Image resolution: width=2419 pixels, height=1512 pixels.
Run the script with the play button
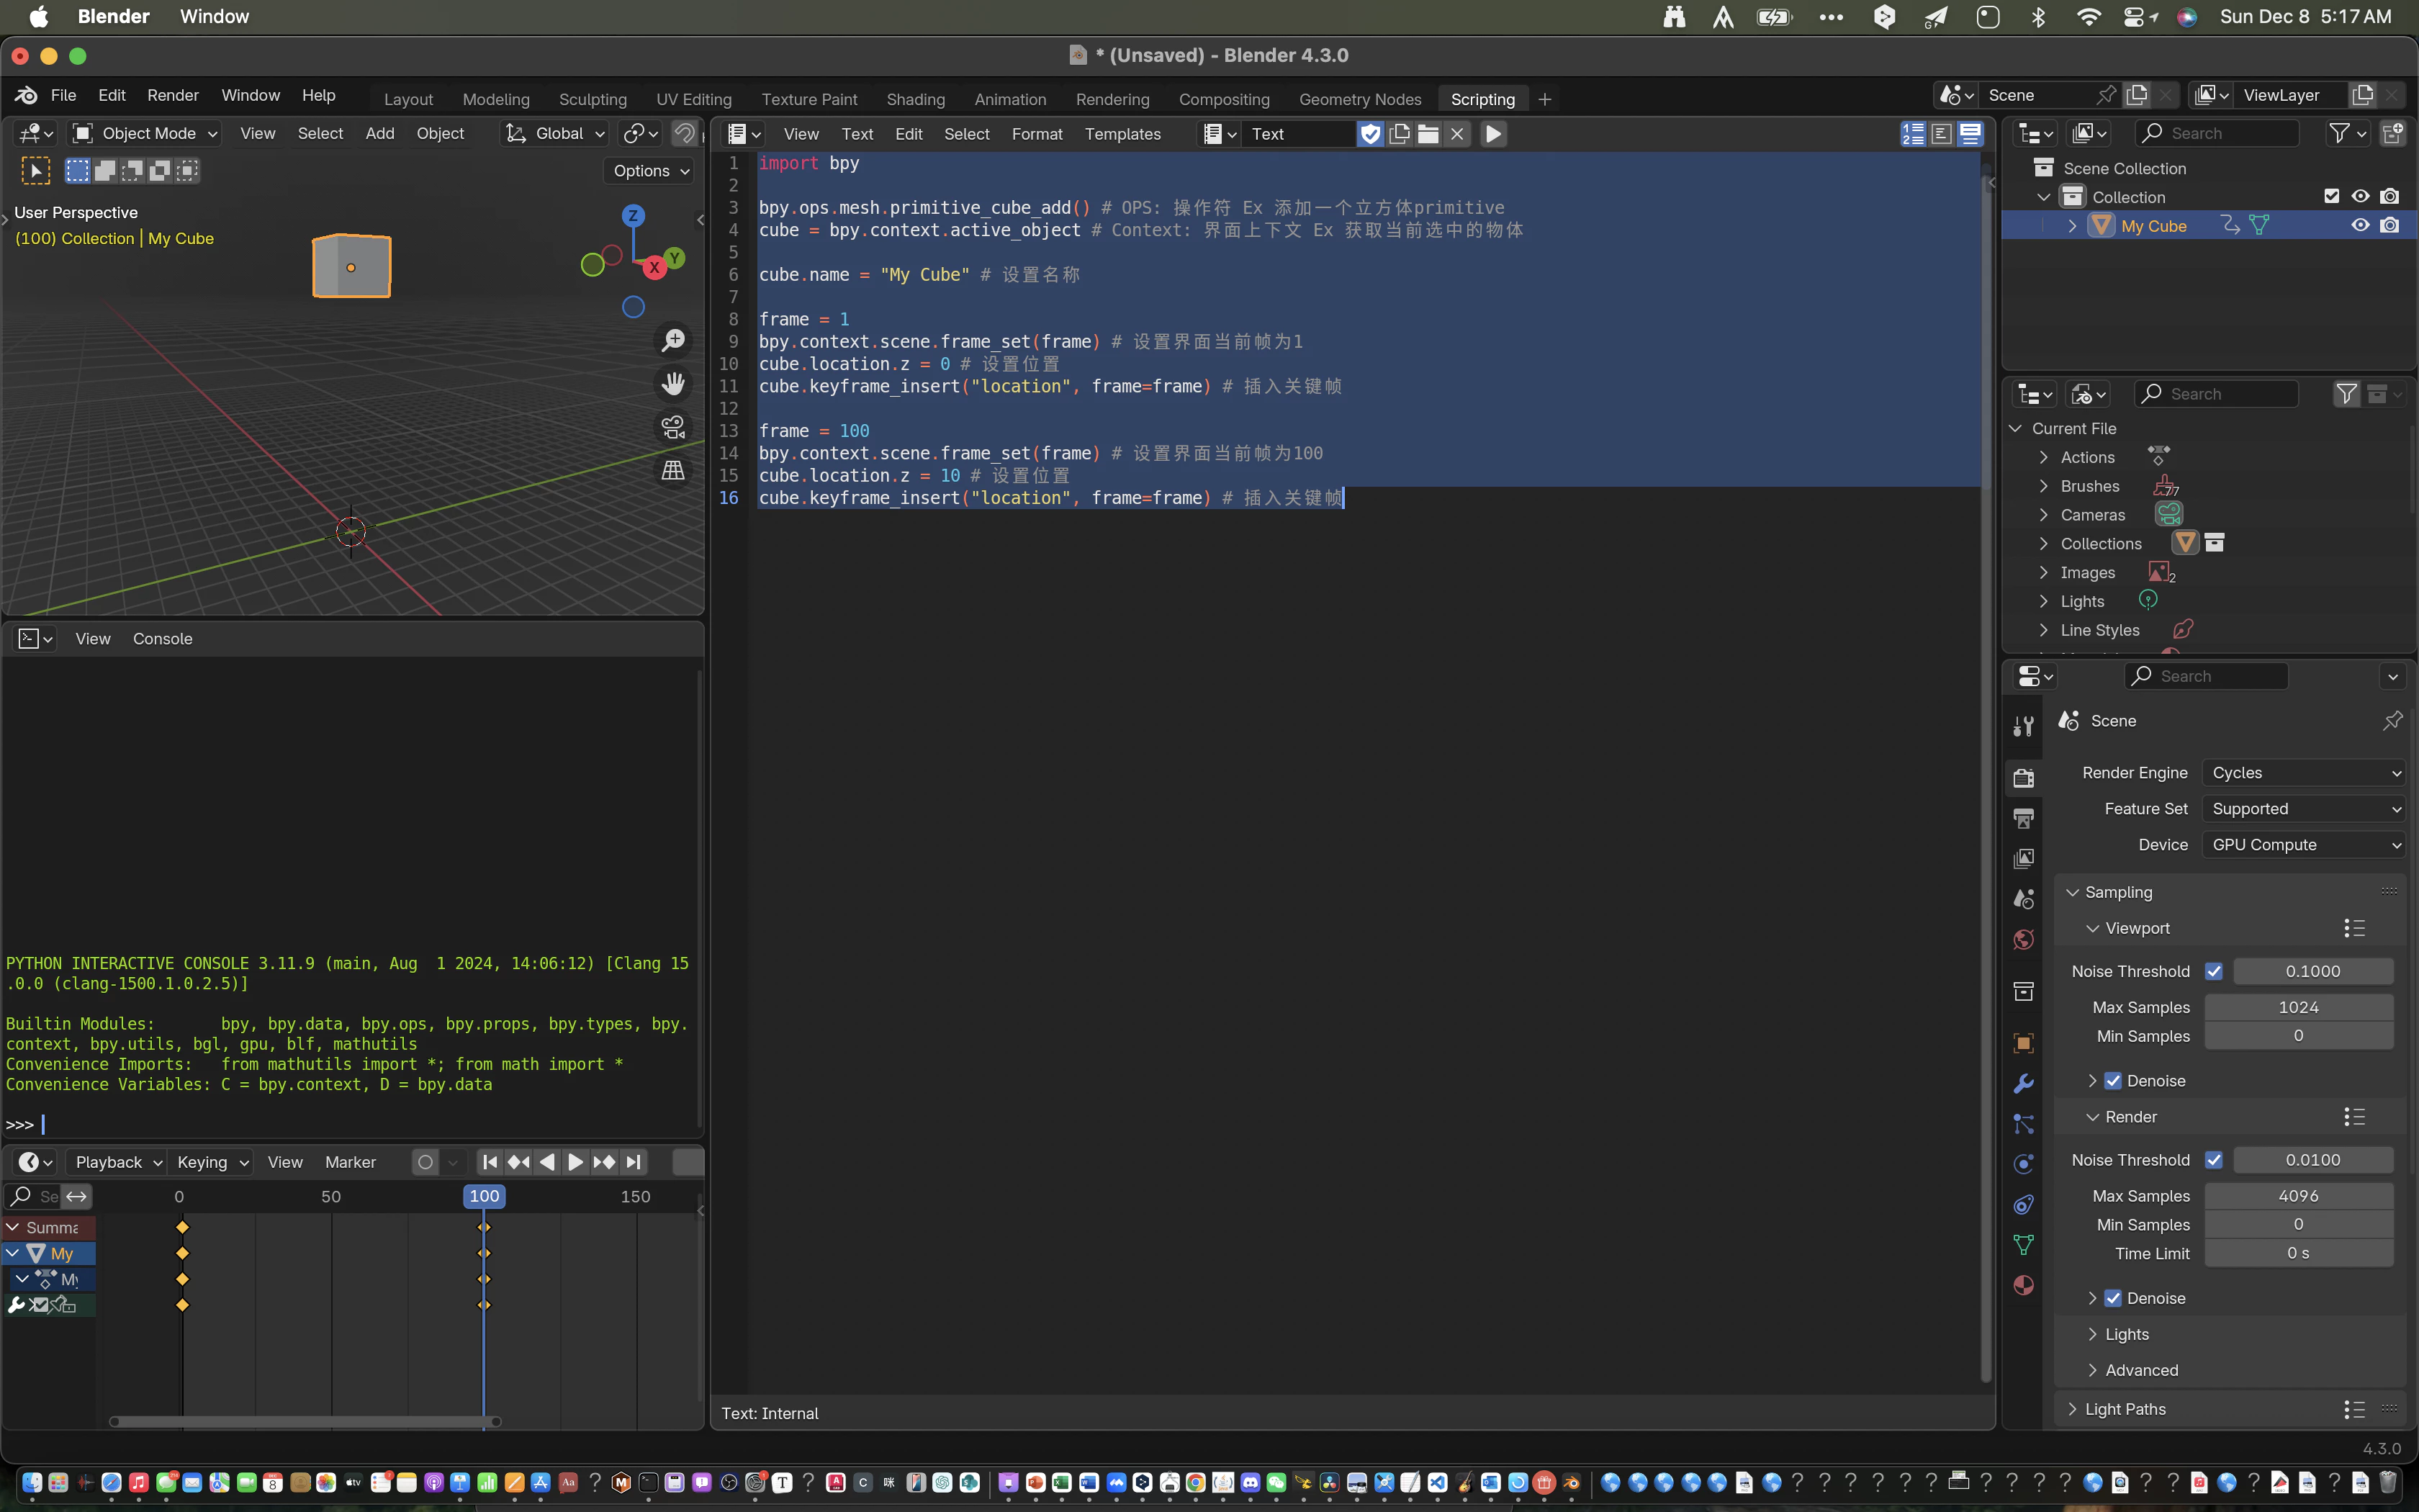tap(1492, 133)
